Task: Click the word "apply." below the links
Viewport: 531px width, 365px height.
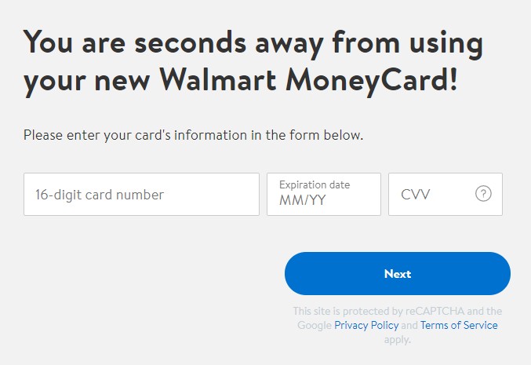Action: [398, 339]
